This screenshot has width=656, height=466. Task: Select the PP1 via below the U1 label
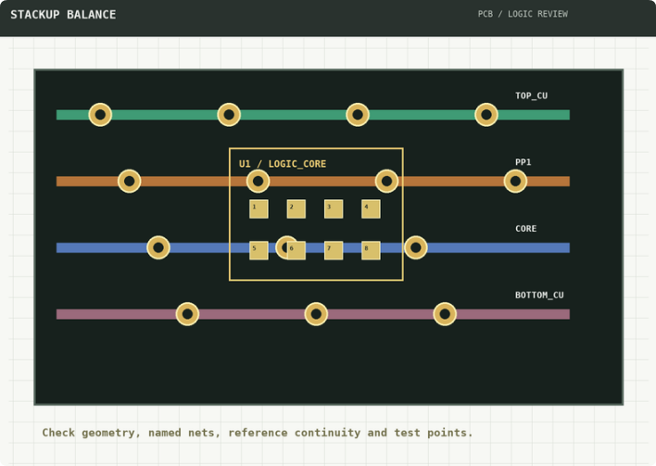tap(259, 182)
